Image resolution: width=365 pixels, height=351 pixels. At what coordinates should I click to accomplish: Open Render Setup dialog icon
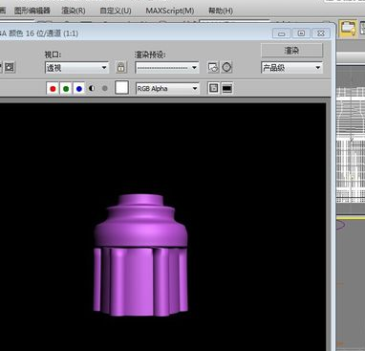[213, 67]
